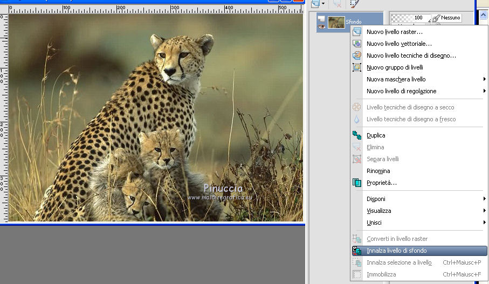Choose Innalza livello di sfondo

click(397, 251)
